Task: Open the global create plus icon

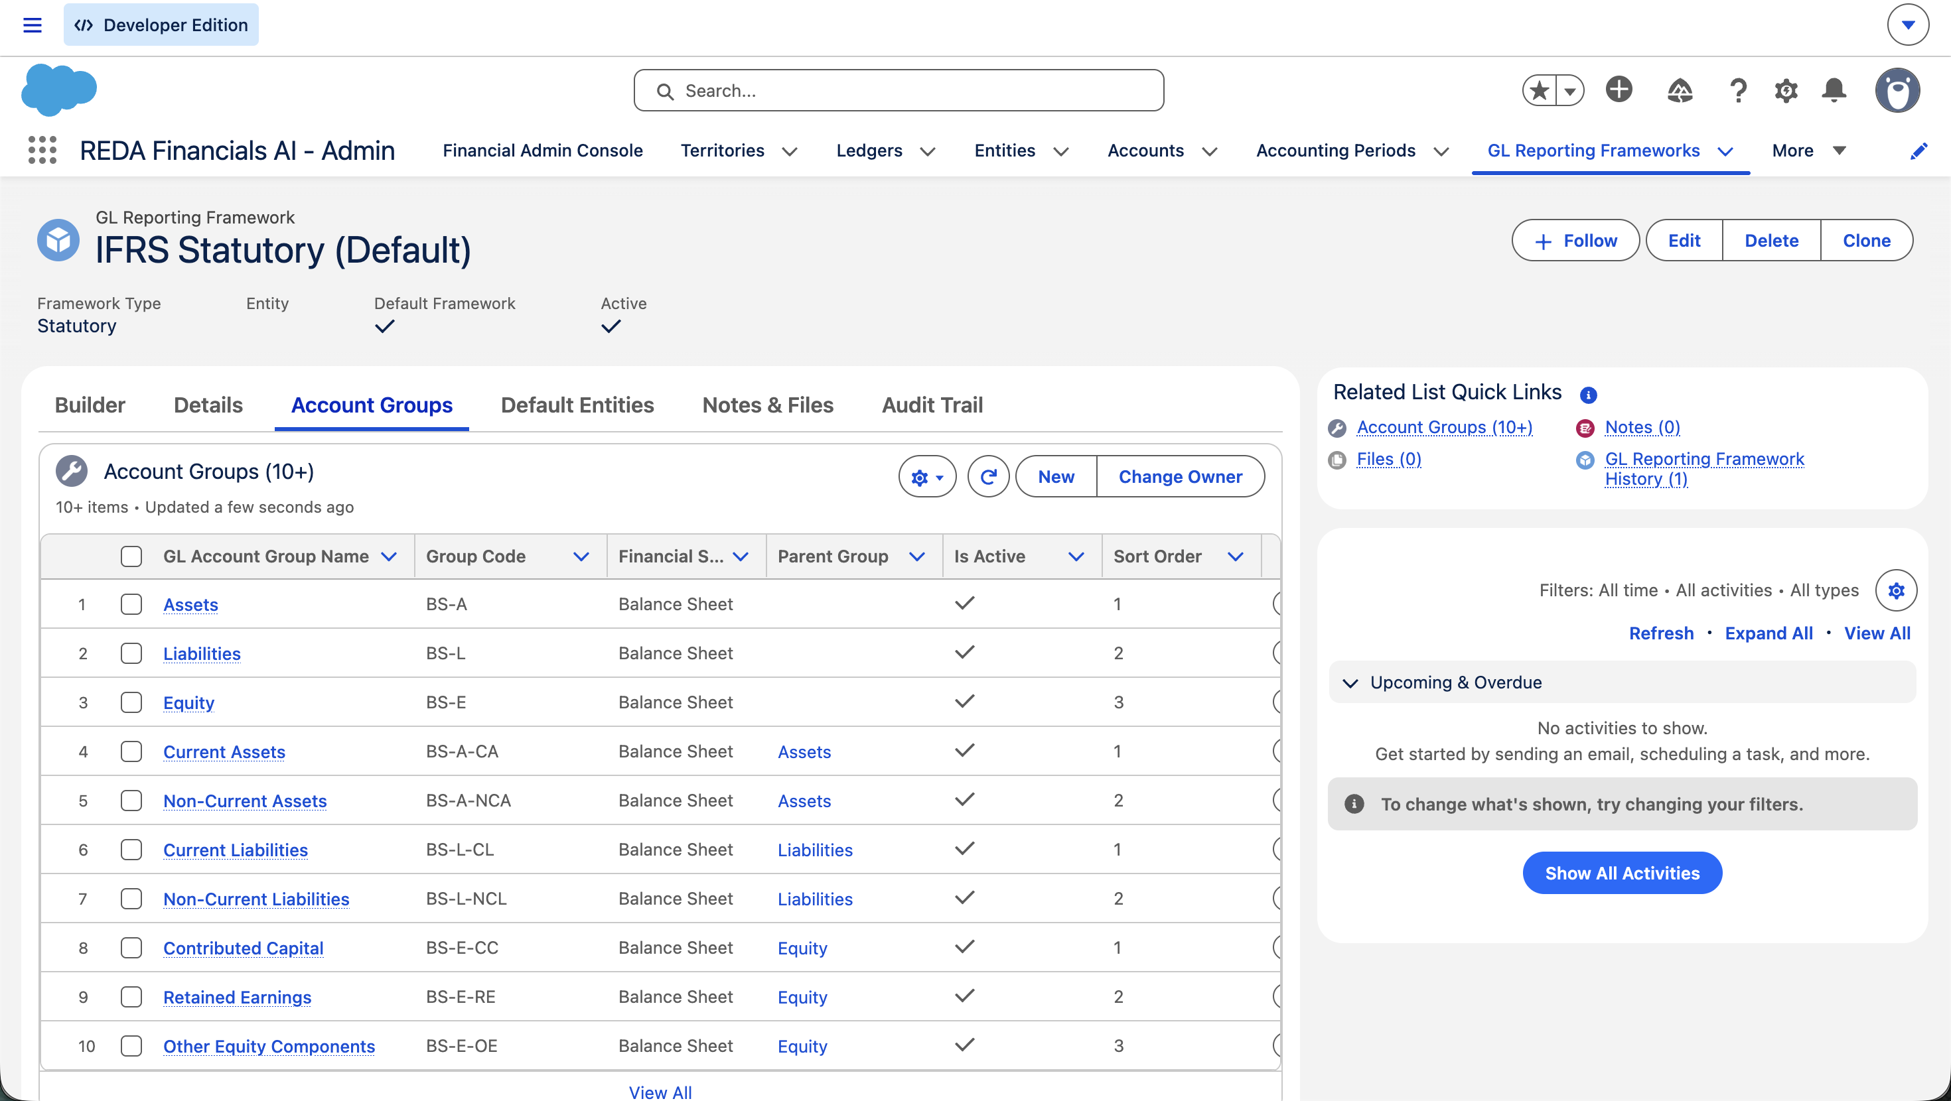Action: pos(1619,90)
